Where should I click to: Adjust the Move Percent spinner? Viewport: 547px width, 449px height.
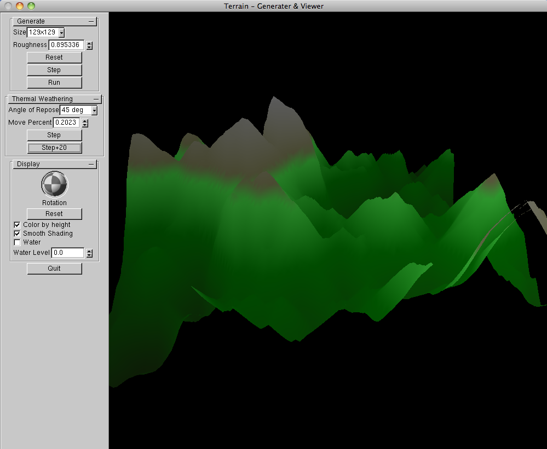(85, 123)
